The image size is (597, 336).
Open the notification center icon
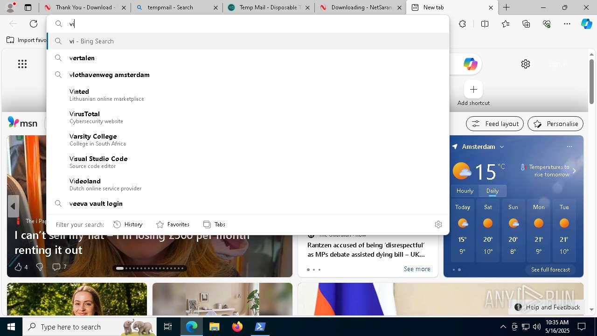pos(582,327)
